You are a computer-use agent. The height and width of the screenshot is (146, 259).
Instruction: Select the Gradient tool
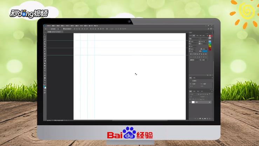45,61
